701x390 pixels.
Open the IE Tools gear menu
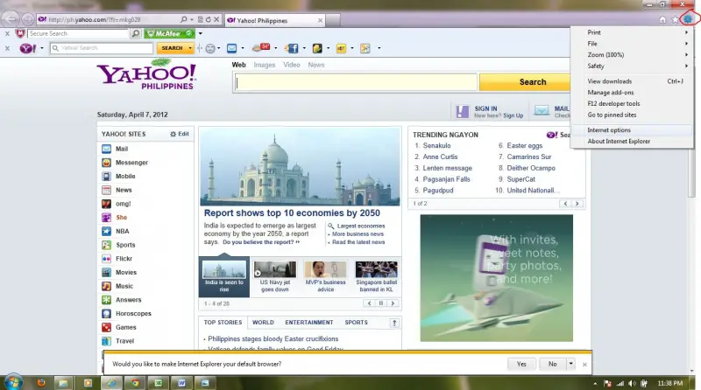pos(688,19)
